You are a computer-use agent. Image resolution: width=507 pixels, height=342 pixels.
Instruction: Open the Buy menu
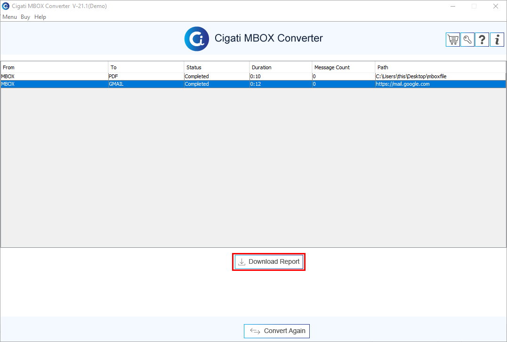[25, 17]
